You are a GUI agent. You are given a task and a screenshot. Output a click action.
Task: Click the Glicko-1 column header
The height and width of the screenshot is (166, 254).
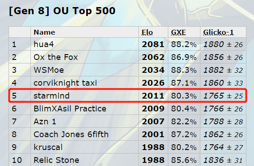tap(219, 32)
